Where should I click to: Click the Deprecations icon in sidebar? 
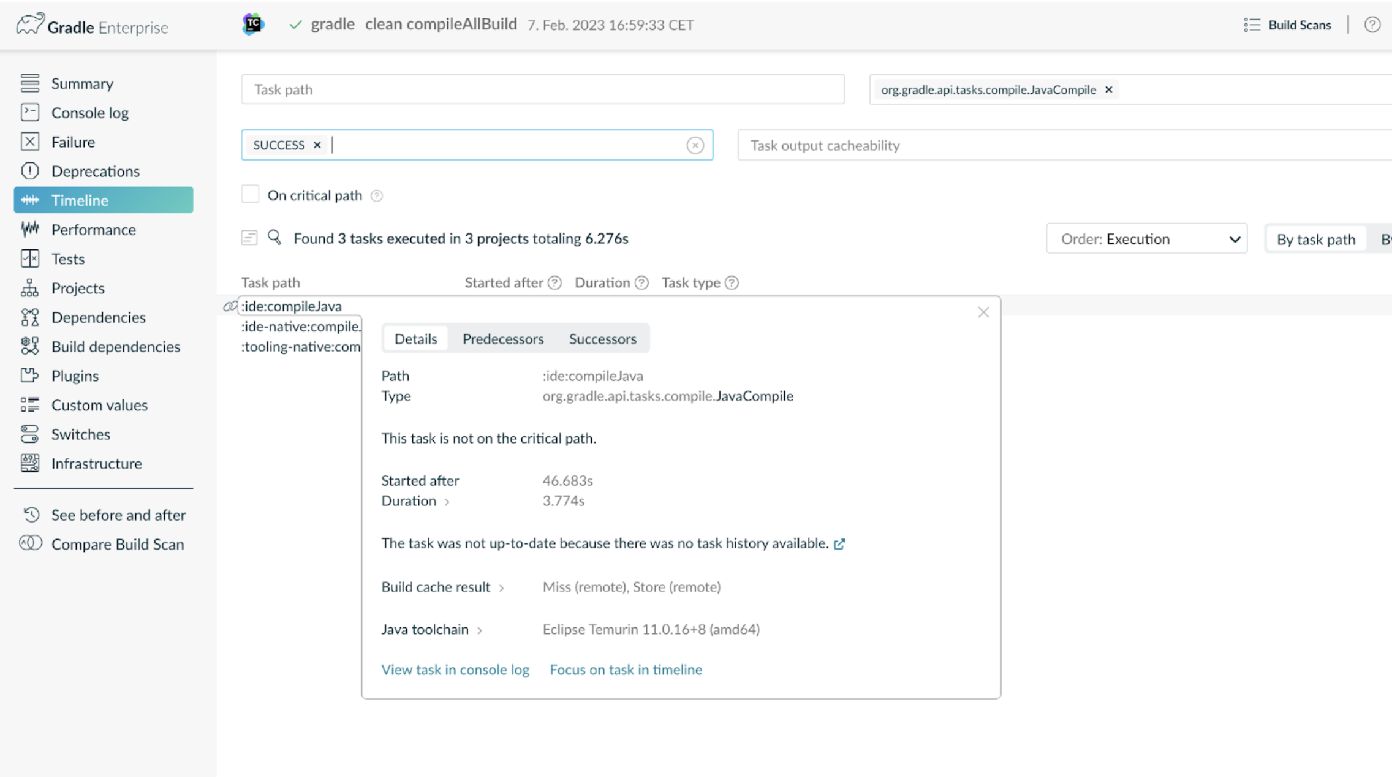31,171
